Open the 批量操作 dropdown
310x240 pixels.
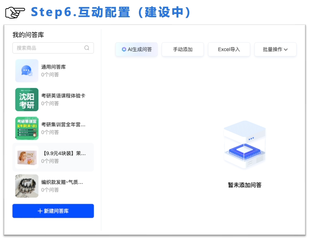click(275, 49)
